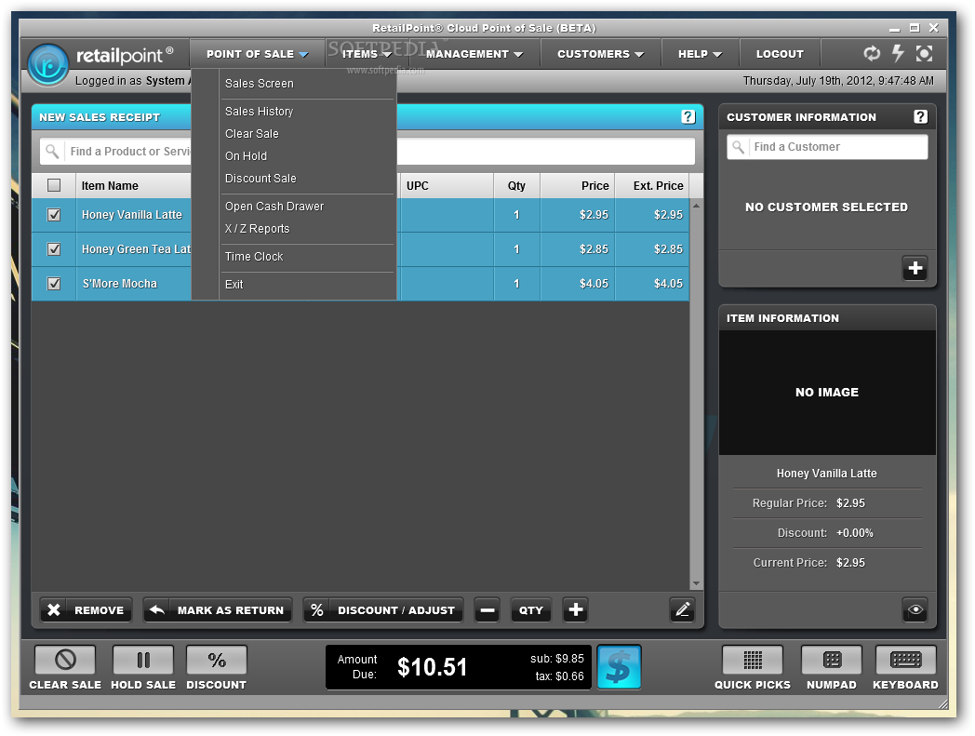This screenshot has height=736, width=975.
Task: Open the Numpad
Action: 832,660
